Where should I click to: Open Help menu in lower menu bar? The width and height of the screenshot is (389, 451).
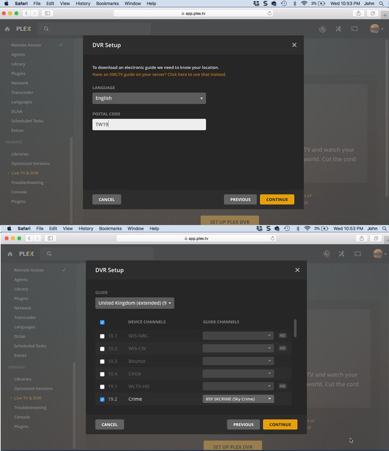154,228
